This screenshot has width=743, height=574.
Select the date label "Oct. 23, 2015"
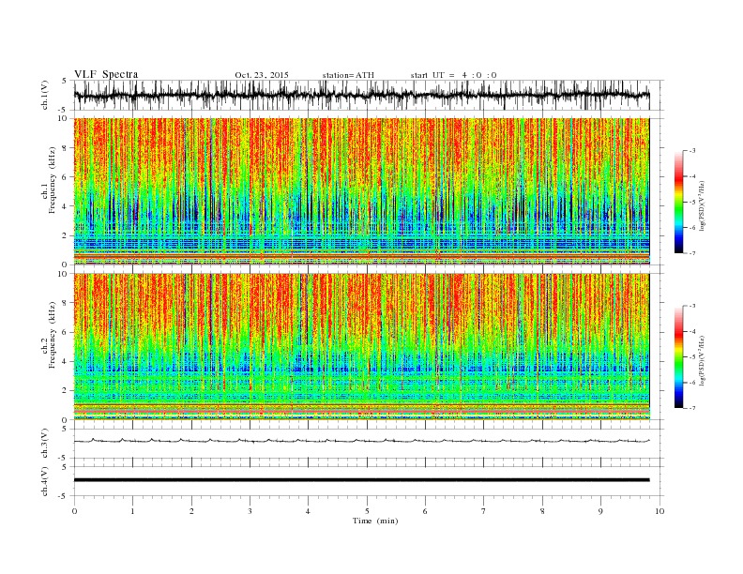click(262, 75)
